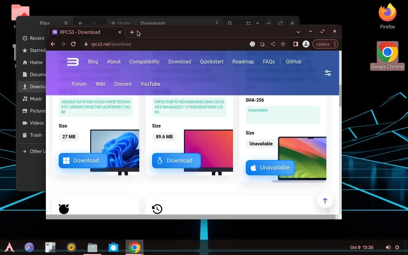This screenshot has width=408, height=255.
Task: Go back in Chrome
Action: (x=53, y=44)
